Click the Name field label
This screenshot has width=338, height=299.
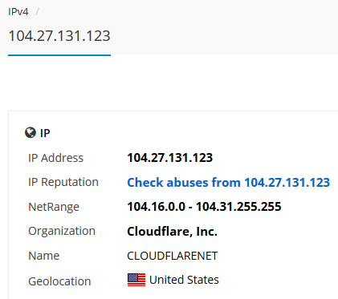tap(44, 256)
